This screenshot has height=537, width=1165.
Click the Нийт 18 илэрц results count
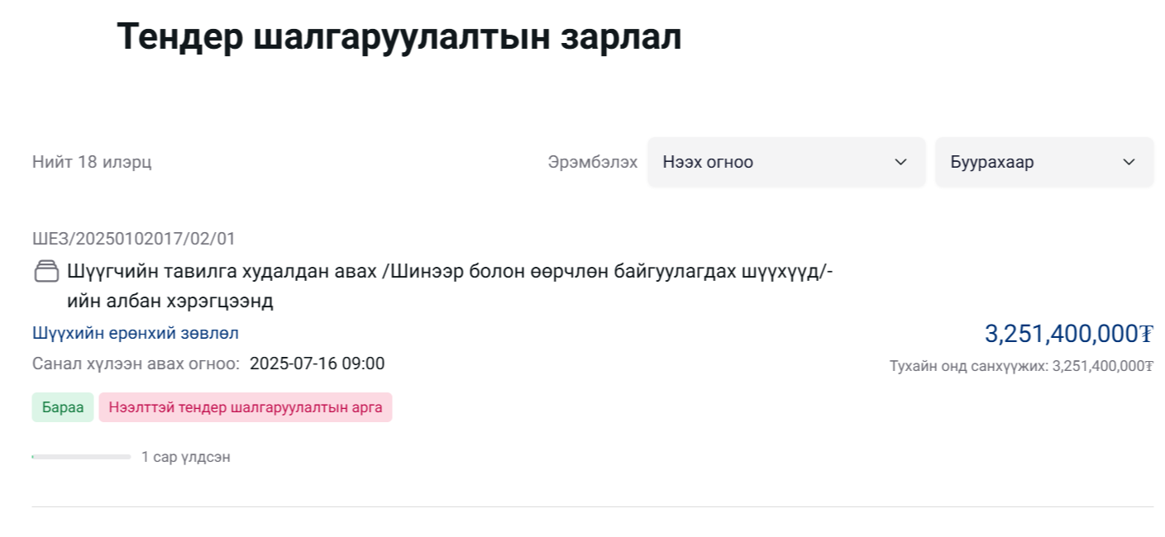click(92, 162)
